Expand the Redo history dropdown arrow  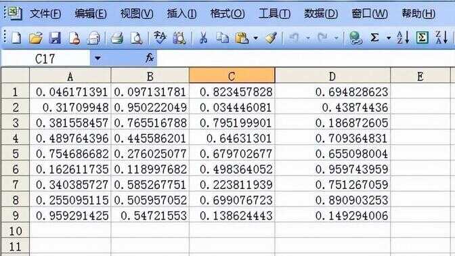coord(337,38)
